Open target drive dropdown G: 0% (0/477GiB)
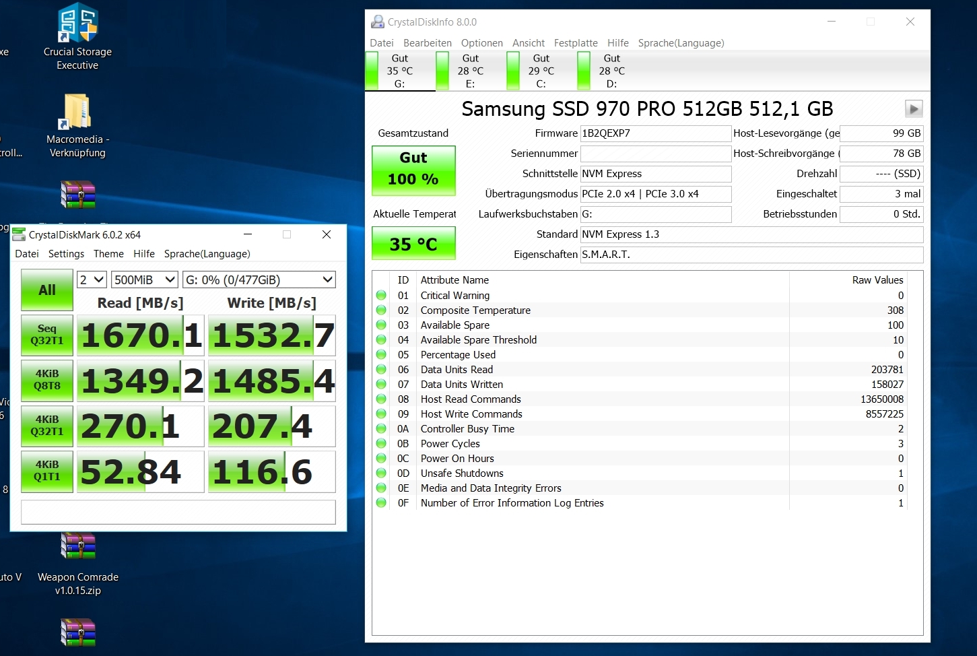 click(259, 280)
